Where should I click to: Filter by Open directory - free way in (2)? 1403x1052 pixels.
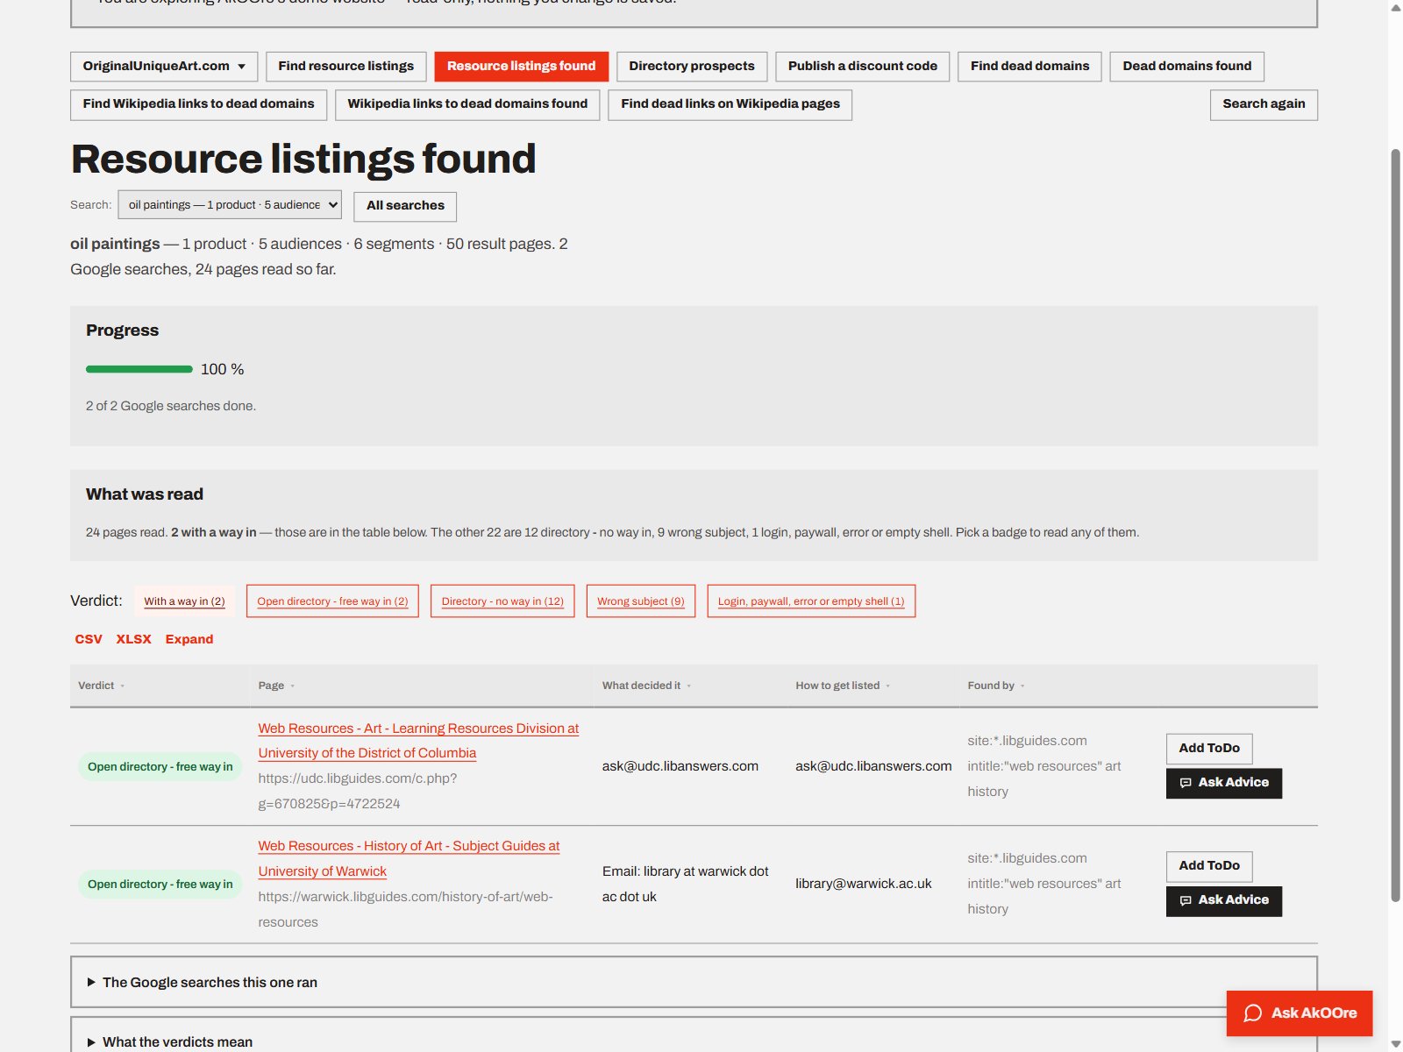pyautogui.click(x=332, y=601)
